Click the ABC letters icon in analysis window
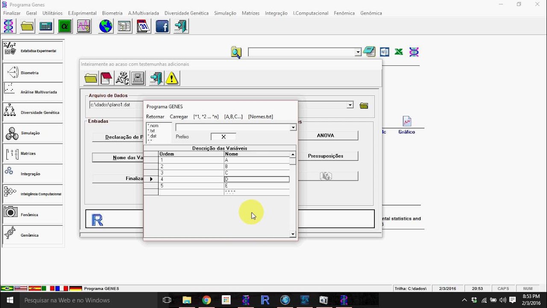 (122, 78)
